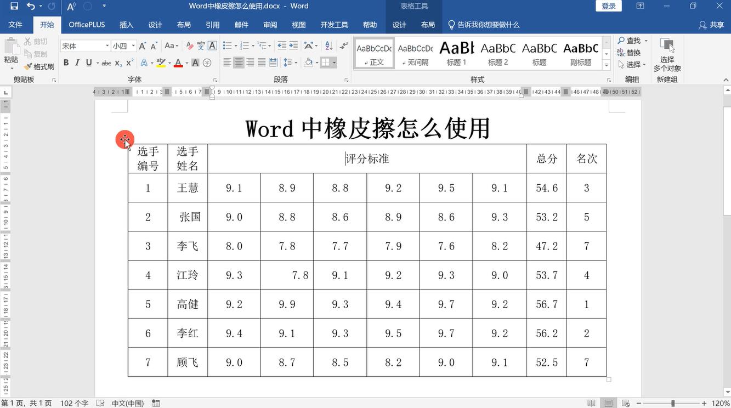Viewport: 731px width, 408px height.
Task: Click the 登录 sign-in button
Action: [609, 6]
